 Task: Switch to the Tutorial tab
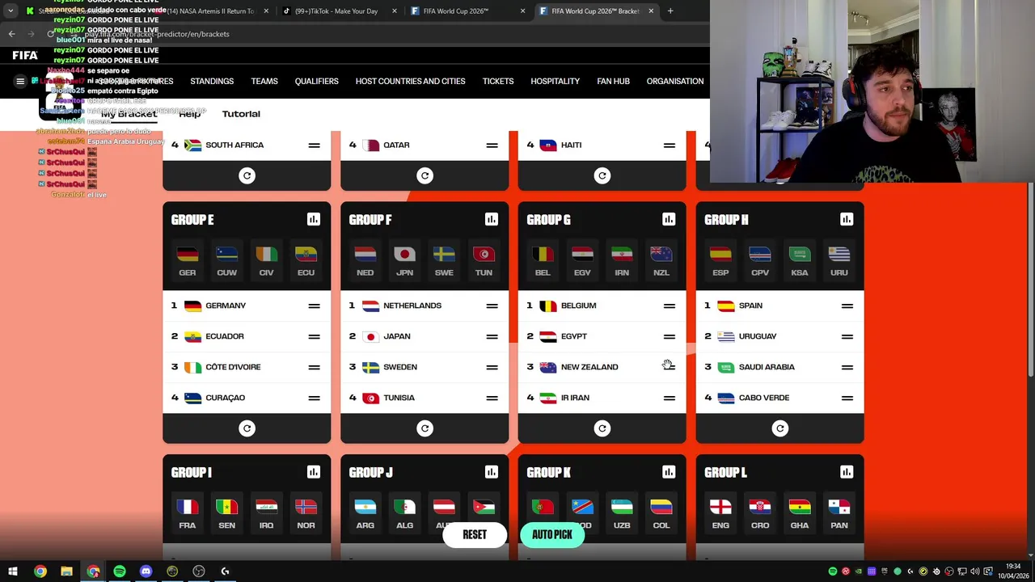point(241,114)
